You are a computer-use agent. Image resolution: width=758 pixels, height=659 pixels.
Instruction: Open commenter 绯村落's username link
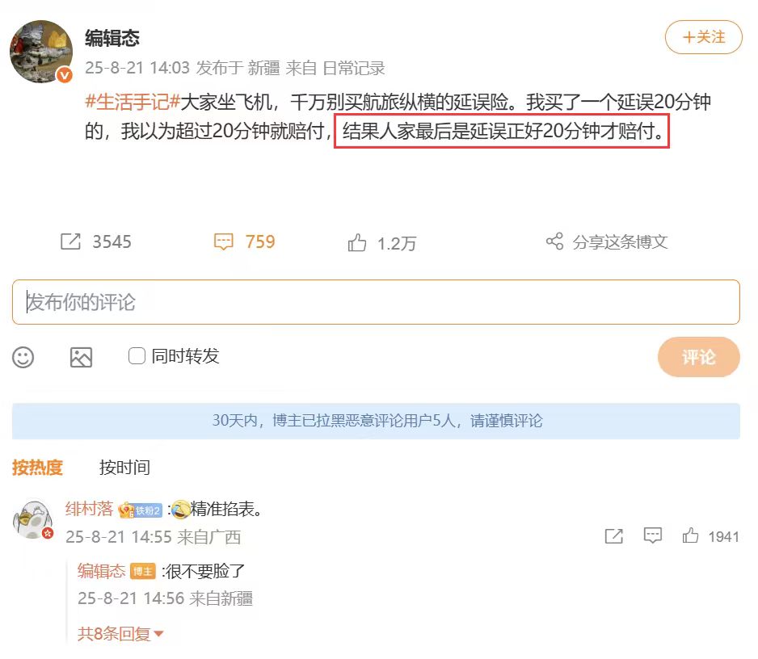(89, 509)
